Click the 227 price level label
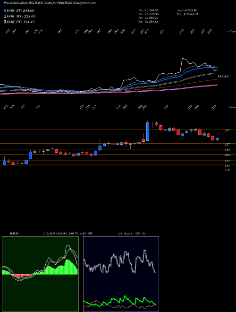Viewport: 236px width, 312px height. (227, 144)
